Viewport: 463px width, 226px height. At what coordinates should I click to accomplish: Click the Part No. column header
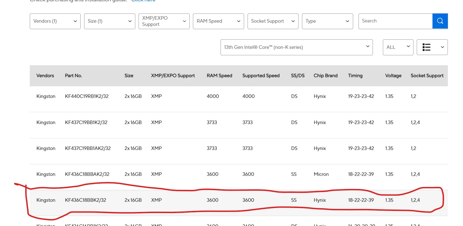click(73, 76)
